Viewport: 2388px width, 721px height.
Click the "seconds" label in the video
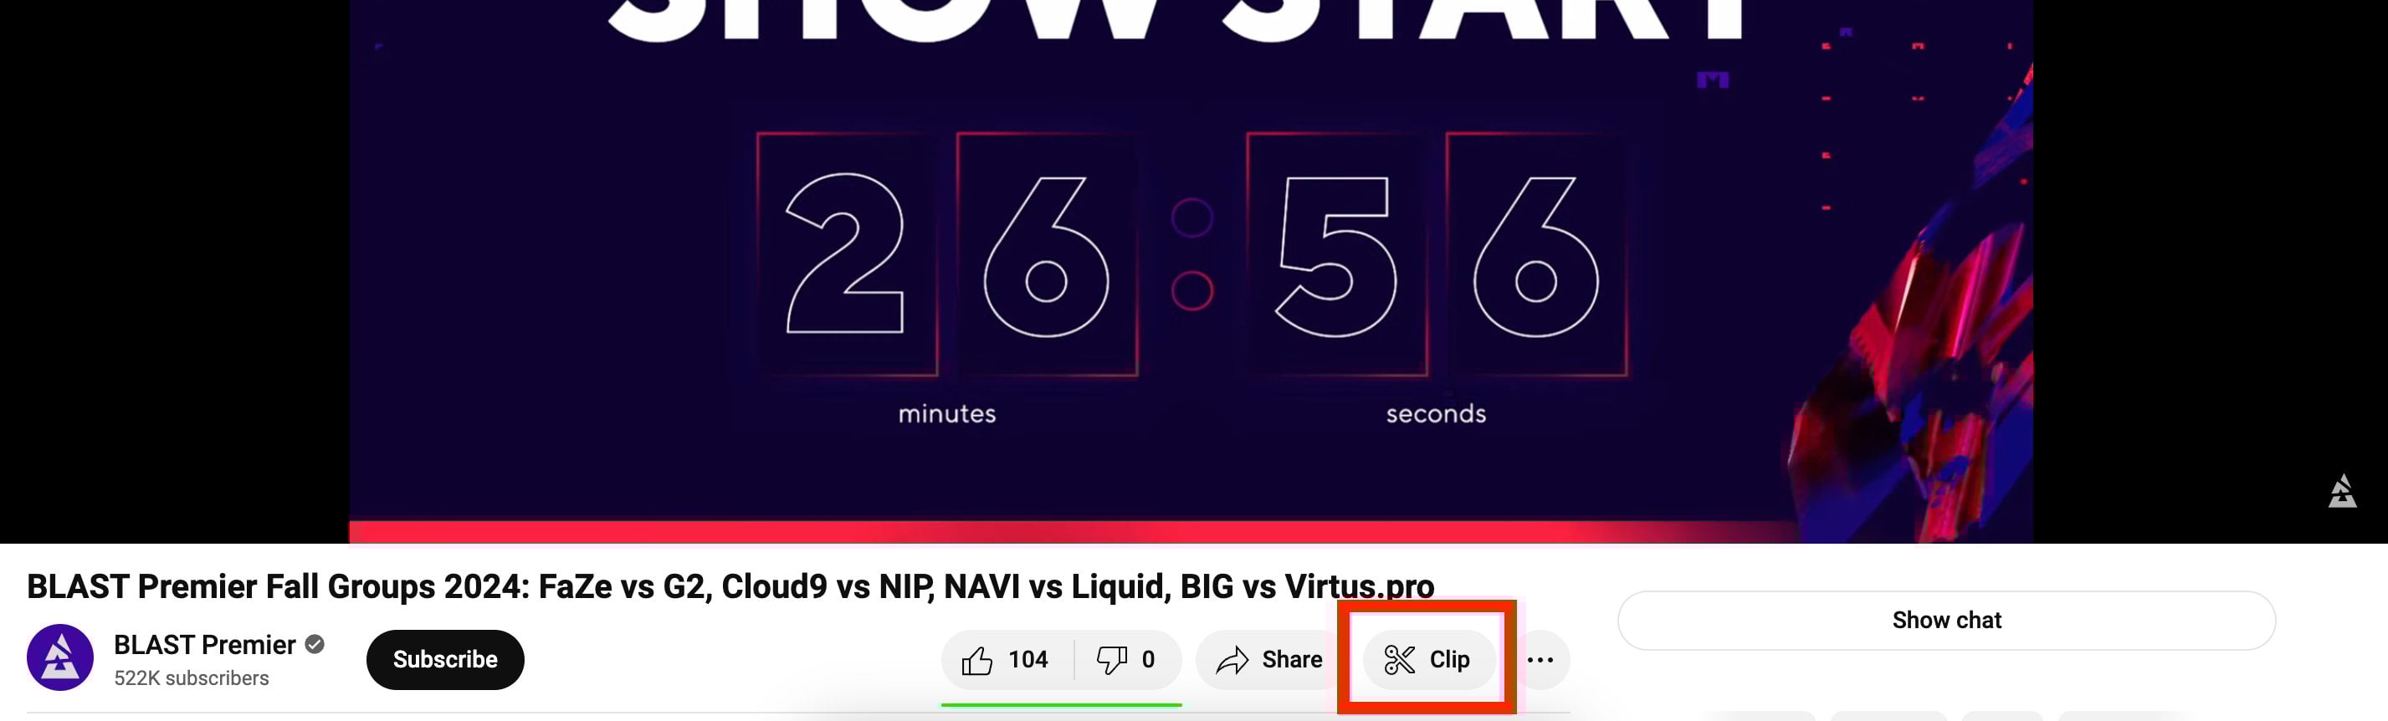coord(1436,413)
